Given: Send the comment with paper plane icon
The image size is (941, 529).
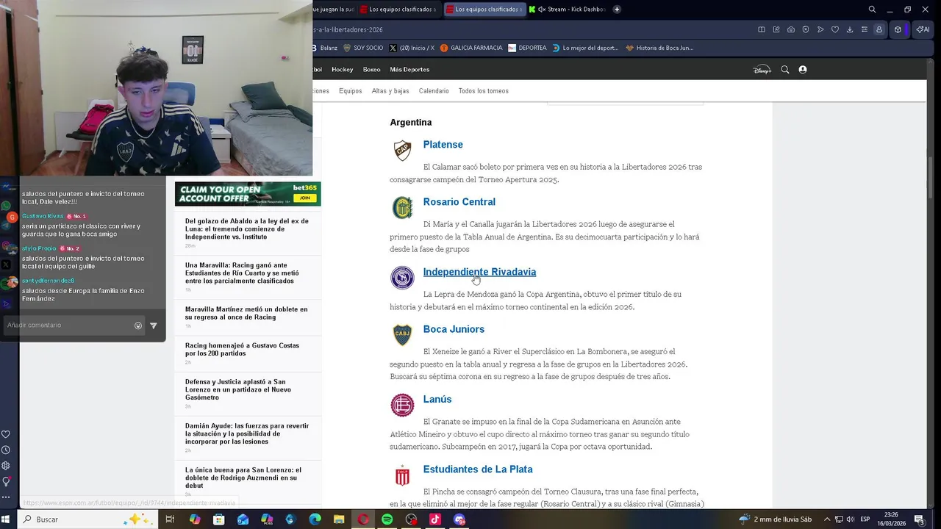Looking at the screenshot, I should click(154, 325).
